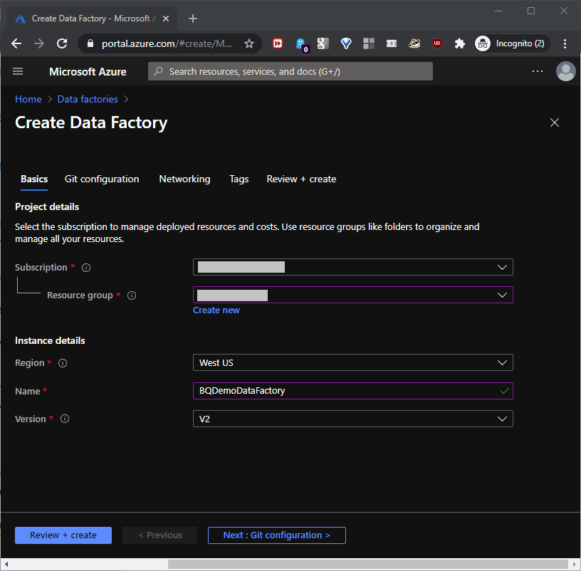Expand the Subscription dropdown
Image resolution: width=581 pixels, height=571 pixels.
(352, 267)
